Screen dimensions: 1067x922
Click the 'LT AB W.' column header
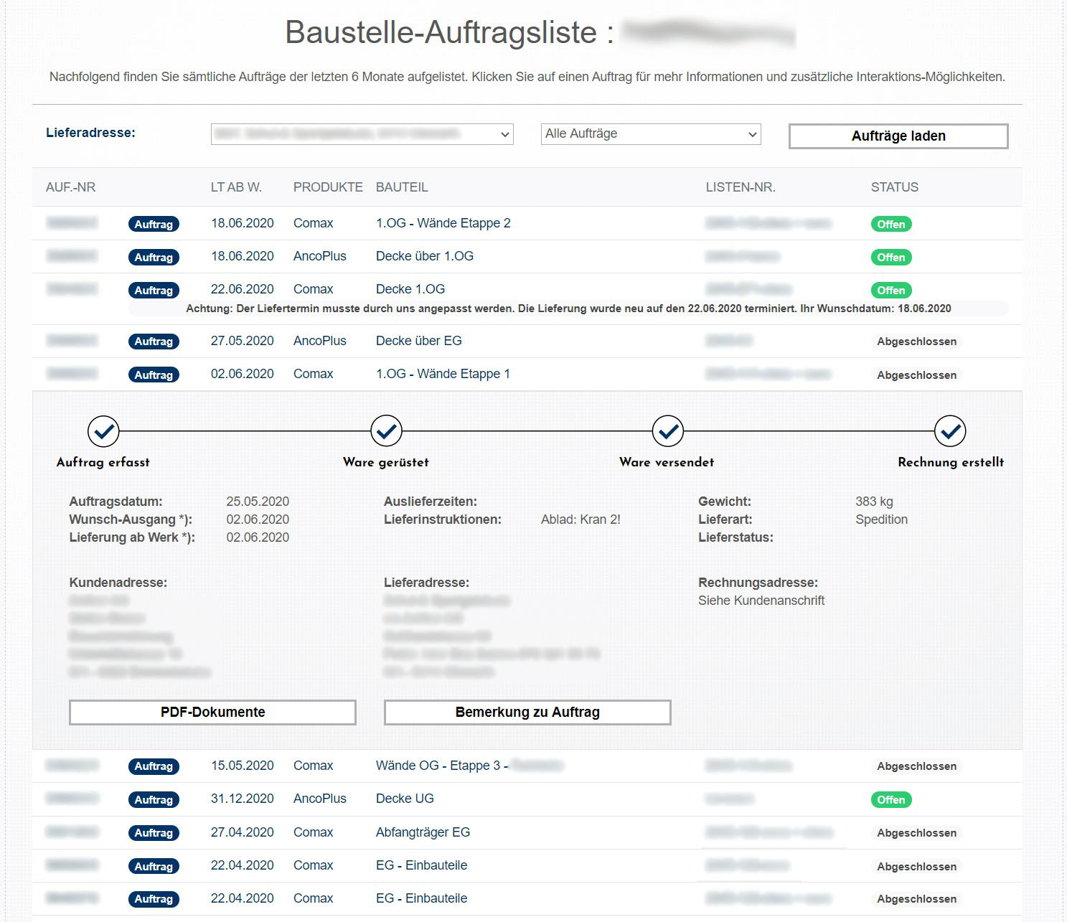[x=236, y=187]
